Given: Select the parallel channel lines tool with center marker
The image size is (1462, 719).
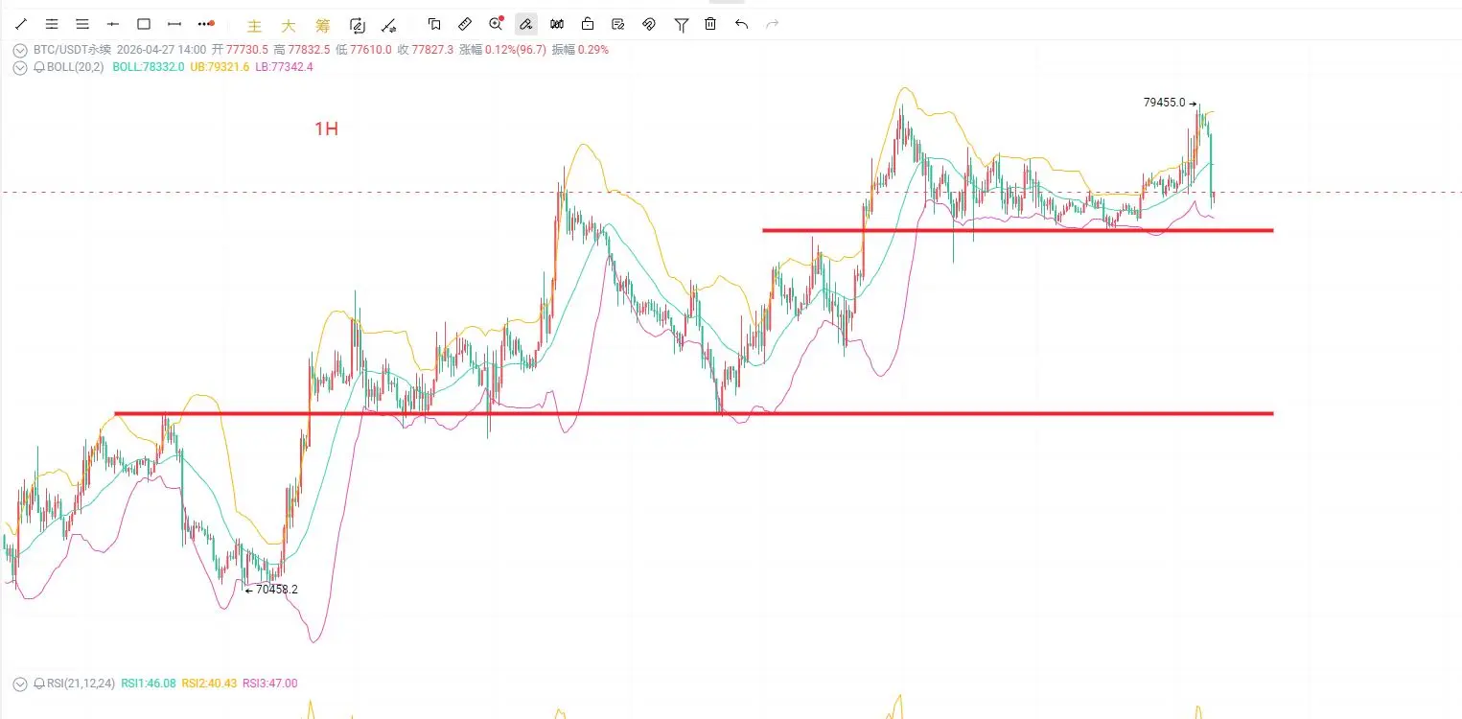Looking at the screenshot, I should point(52,24).
